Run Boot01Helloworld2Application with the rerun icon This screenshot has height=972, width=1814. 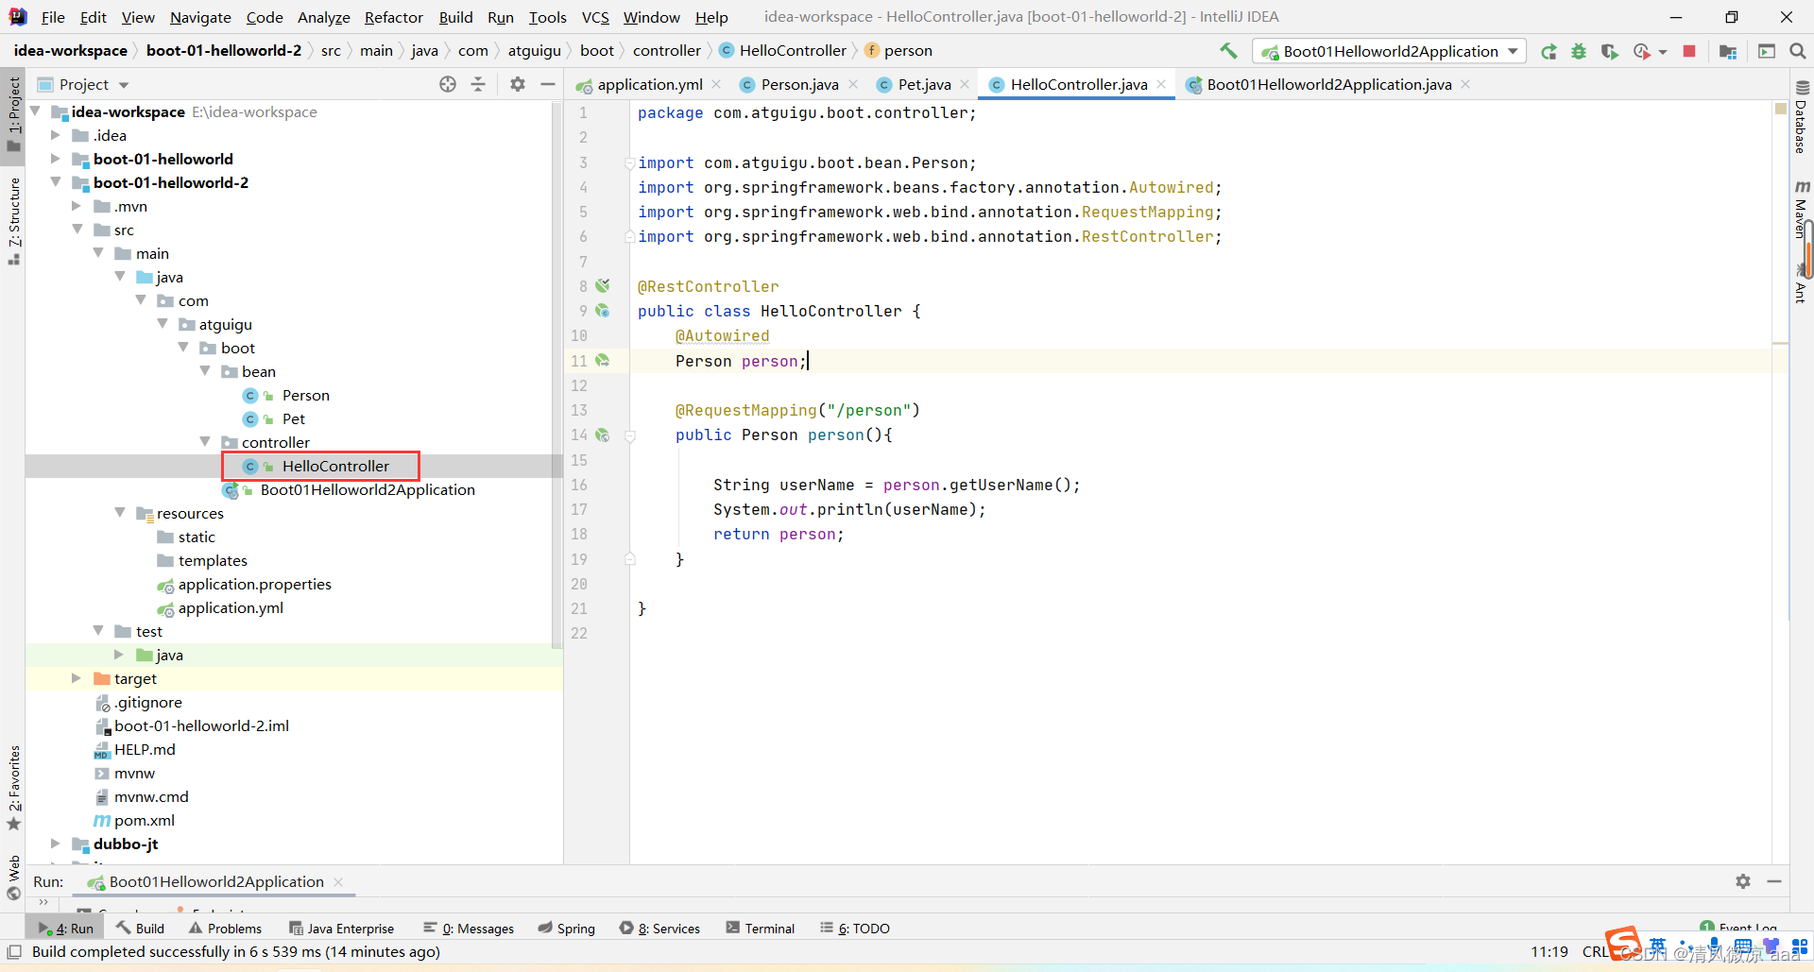1549,51
